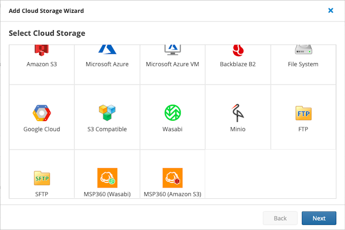Select the Amazon S3 storage icon

pos(42,50)
